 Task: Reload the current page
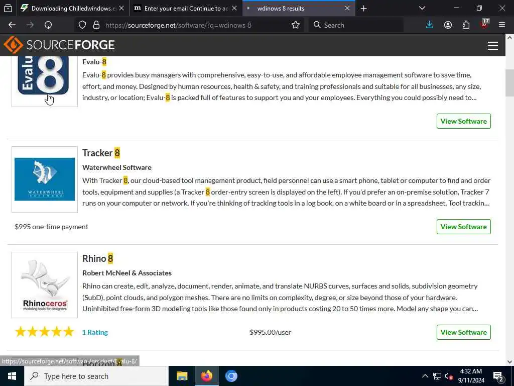48,25
